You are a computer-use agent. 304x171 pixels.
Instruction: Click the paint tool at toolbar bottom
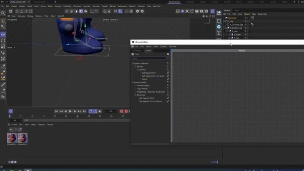coord(3,97)
